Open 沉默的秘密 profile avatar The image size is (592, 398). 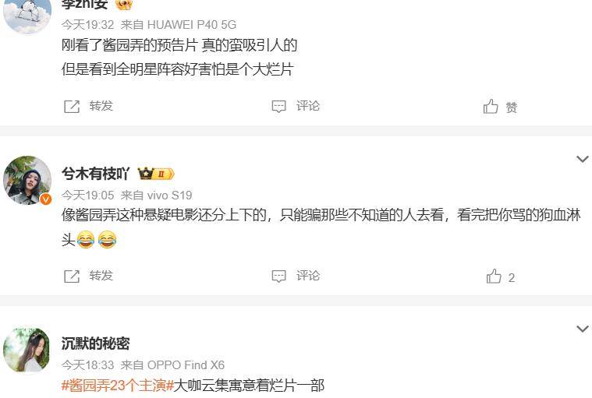click(x=27, y=350)
